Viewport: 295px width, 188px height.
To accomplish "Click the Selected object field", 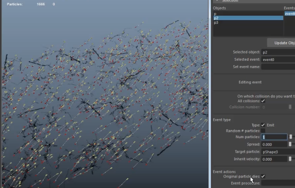I will (x=278, y=52).
